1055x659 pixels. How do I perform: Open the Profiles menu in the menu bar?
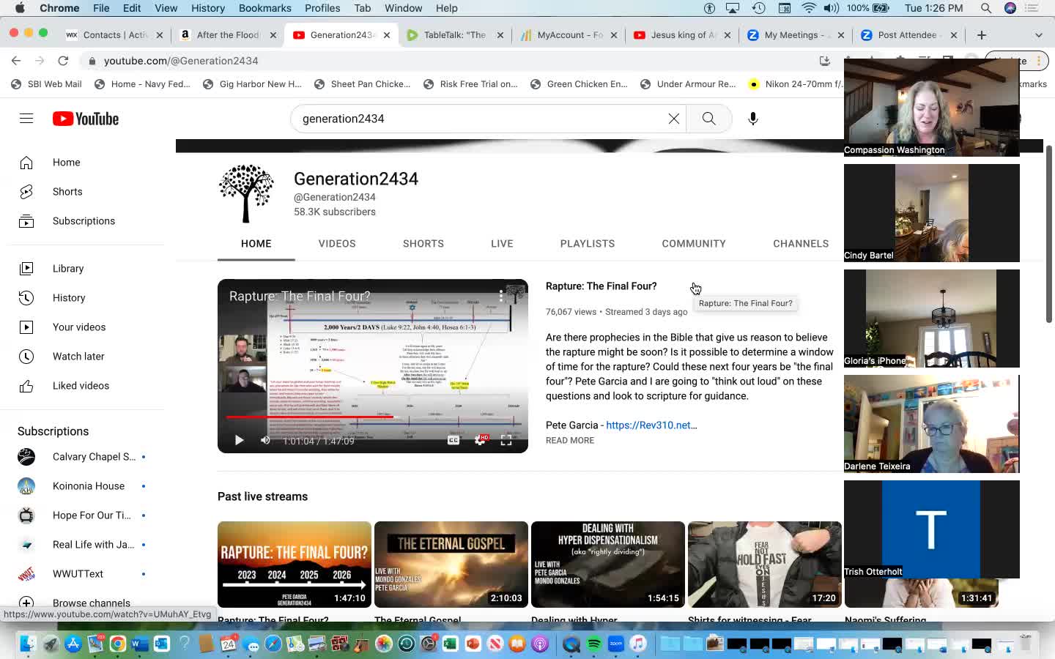(322, 8)
